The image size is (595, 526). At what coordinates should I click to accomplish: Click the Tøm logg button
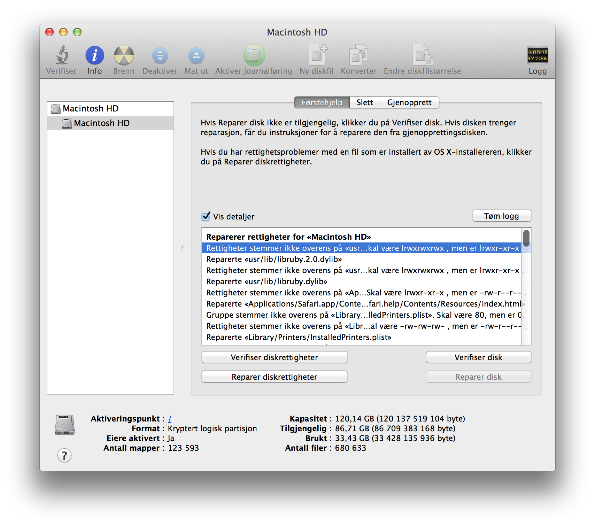502,216
